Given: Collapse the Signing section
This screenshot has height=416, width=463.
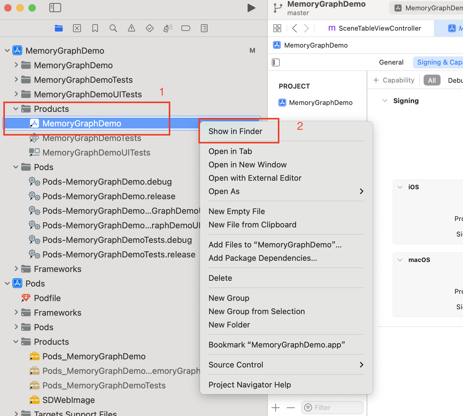Looking at the screenshot, I should coord(385,101).
